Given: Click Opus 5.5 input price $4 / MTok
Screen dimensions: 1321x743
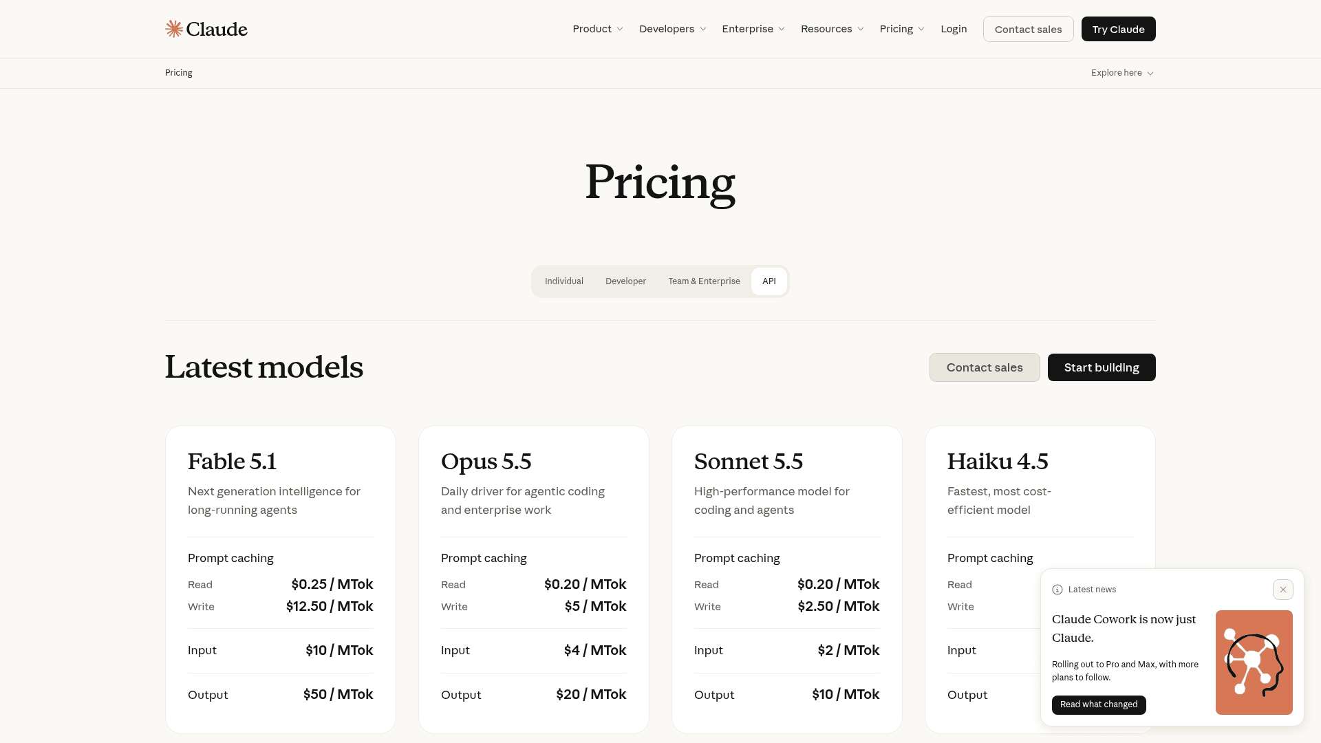Looking at the screenshot, I should click(595, 651).
